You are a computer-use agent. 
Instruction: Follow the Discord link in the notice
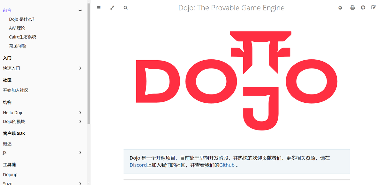(138, 165)
